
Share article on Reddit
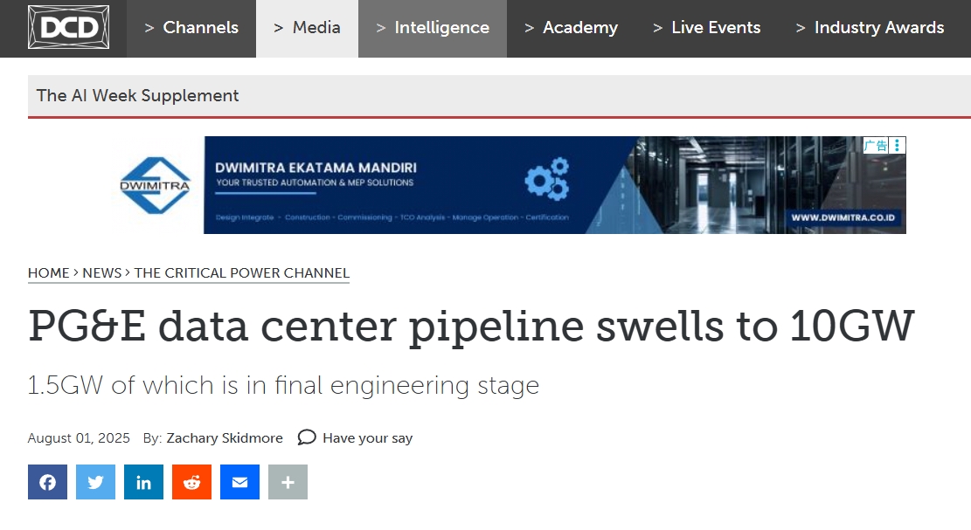pos(192,482)
